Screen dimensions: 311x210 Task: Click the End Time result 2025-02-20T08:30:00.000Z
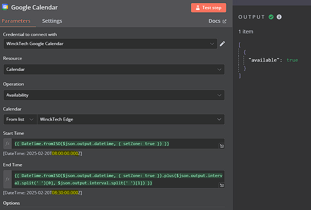click(42, 193)
